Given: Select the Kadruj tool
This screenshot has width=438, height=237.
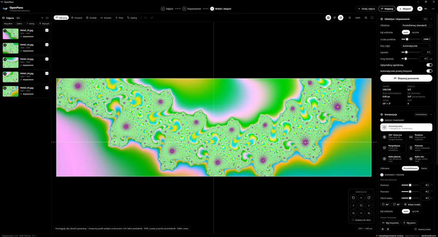Looking at the screenshot, I should coord(132,18).
